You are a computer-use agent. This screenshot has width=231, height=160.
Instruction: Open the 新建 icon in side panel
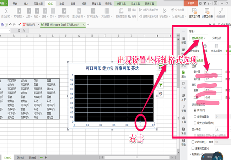tap(184, 41)
